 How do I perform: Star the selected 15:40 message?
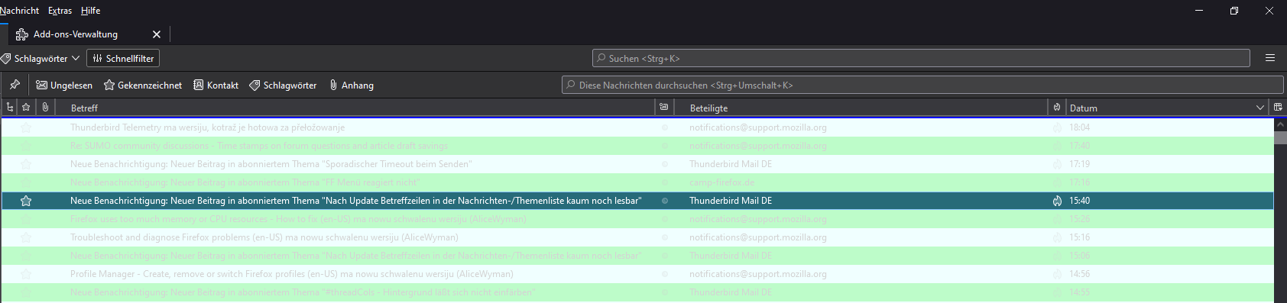[x=26, y=201]
